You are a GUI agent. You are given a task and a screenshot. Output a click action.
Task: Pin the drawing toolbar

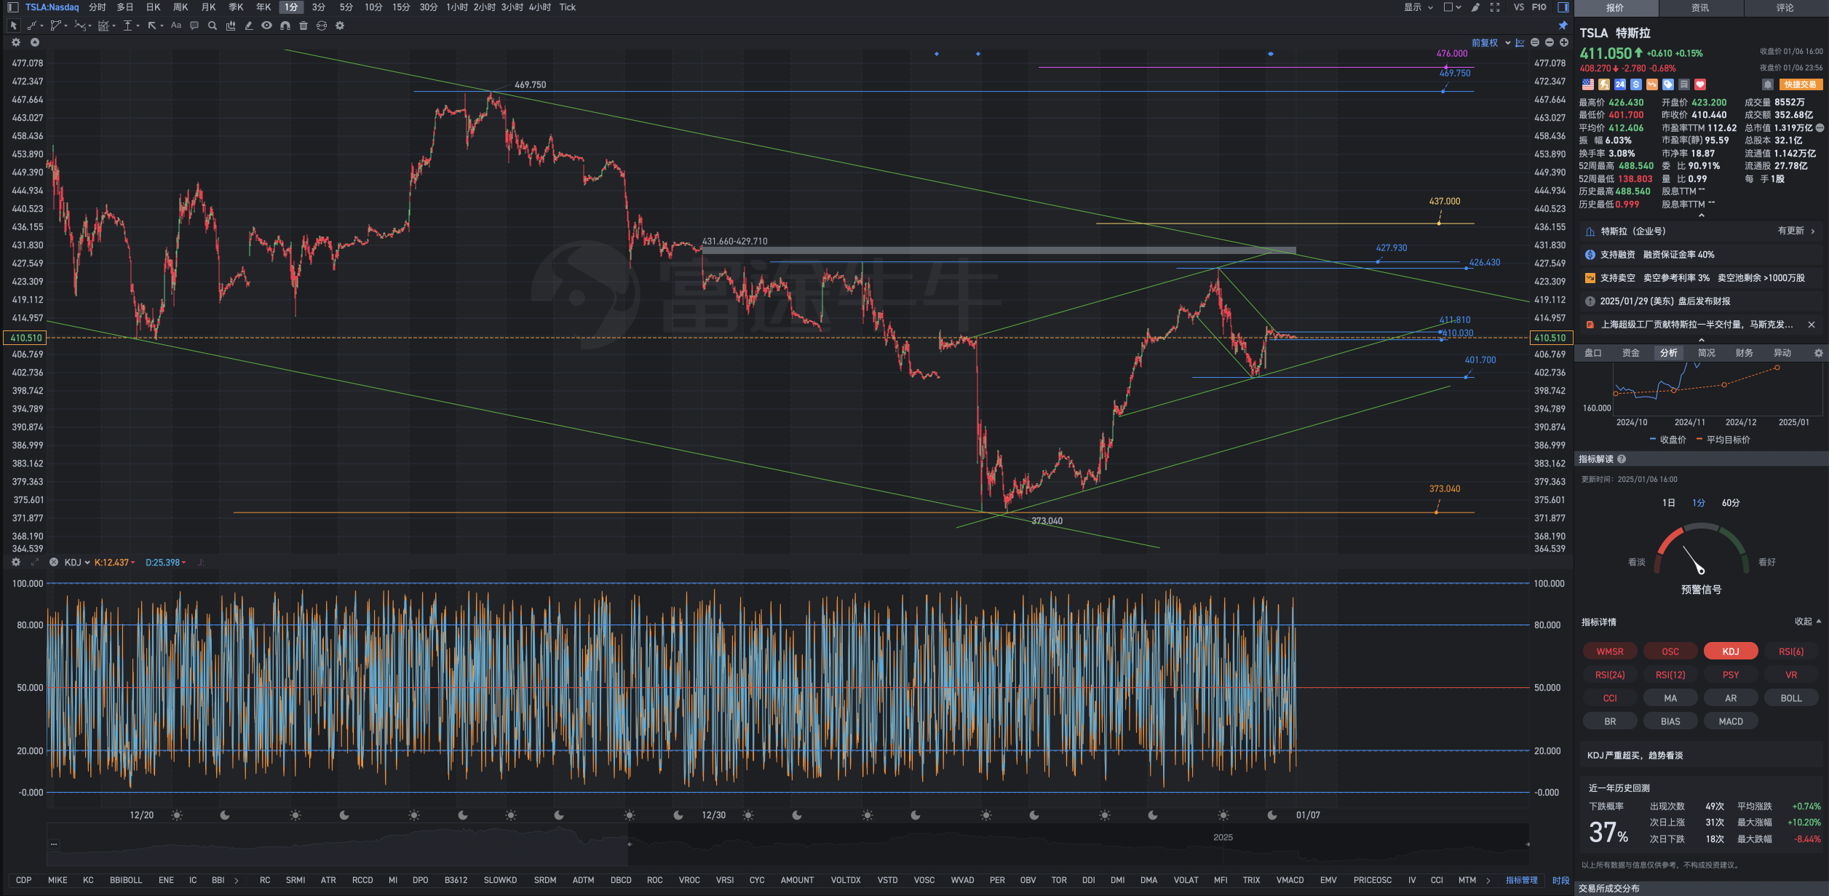coord(1563,25)
